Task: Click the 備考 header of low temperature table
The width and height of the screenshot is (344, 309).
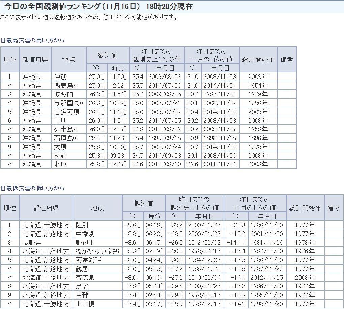Action: pyautogui.click(x=334, y=208)
